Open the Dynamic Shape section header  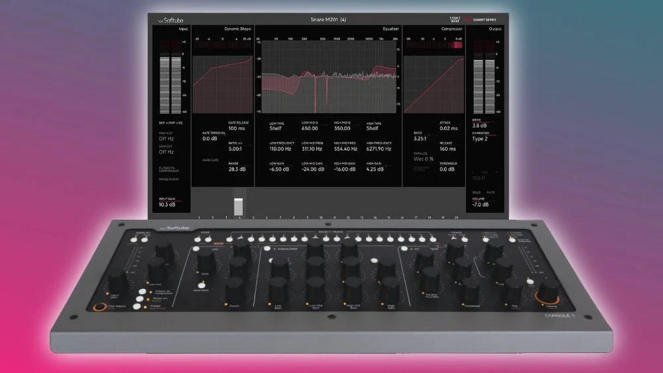click(x=237, y=29)
